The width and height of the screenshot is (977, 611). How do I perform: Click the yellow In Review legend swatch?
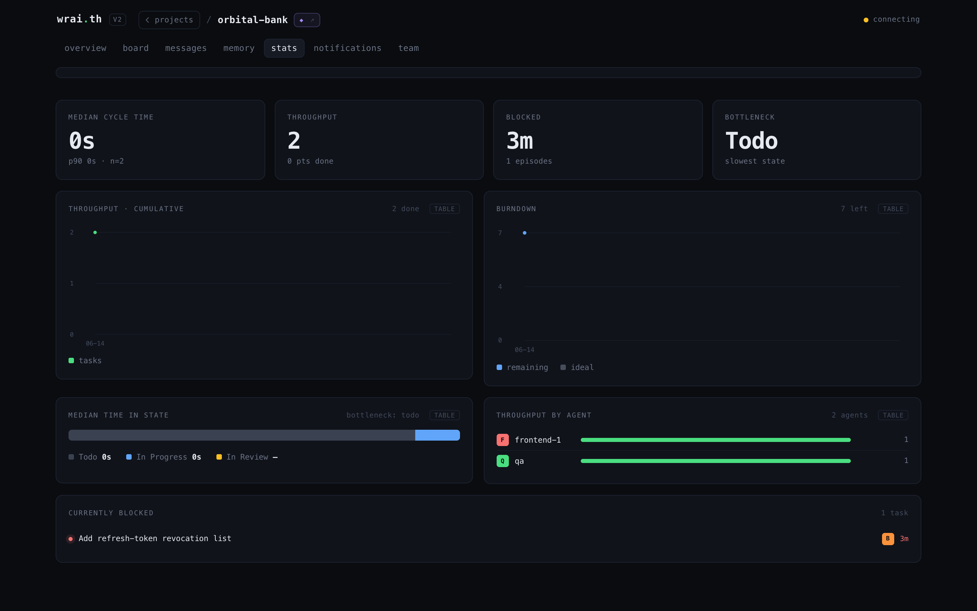[x=219, y=457]
